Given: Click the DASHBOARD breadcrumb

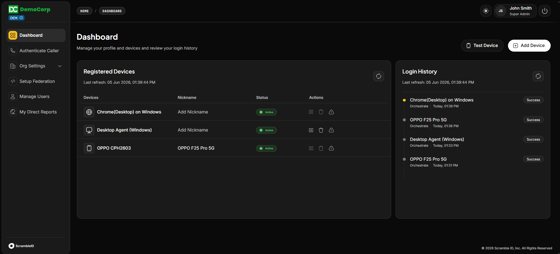Looking at the screenshot, I should pos(112,11).
